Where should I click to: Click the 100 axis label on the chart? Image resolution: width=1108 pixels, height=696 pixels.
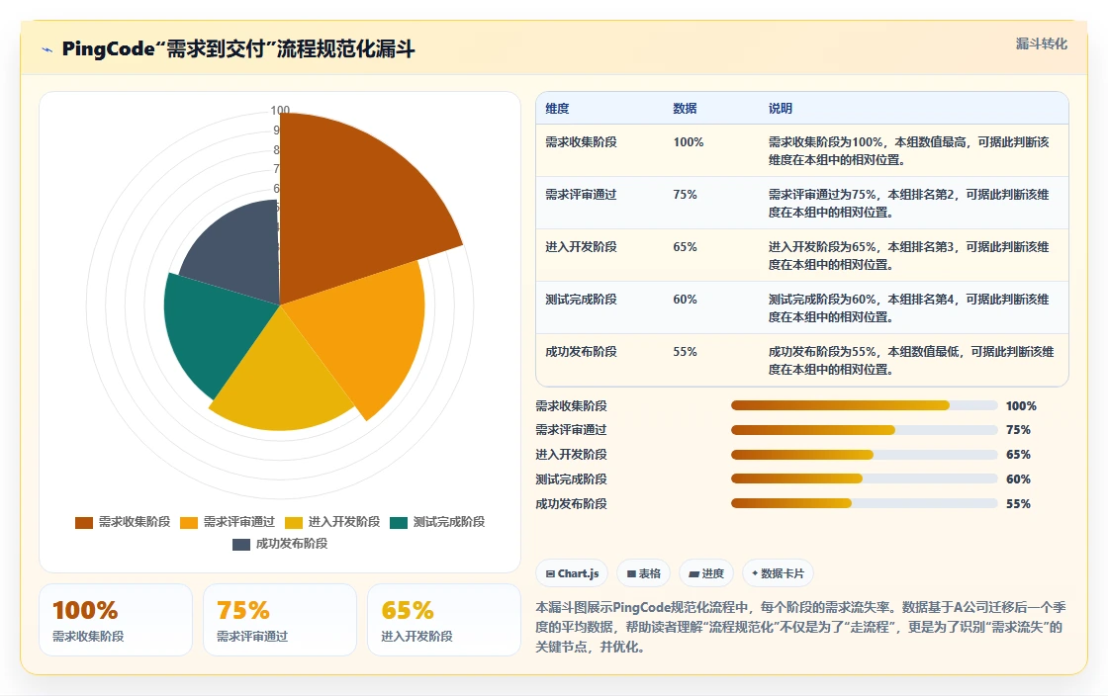[280, 110]
